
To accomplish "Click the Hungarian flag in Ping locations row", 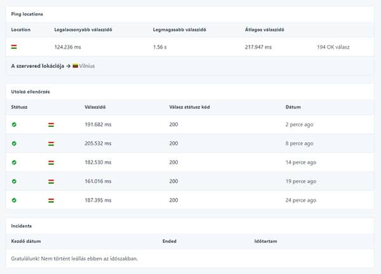I will click(14, 47).
